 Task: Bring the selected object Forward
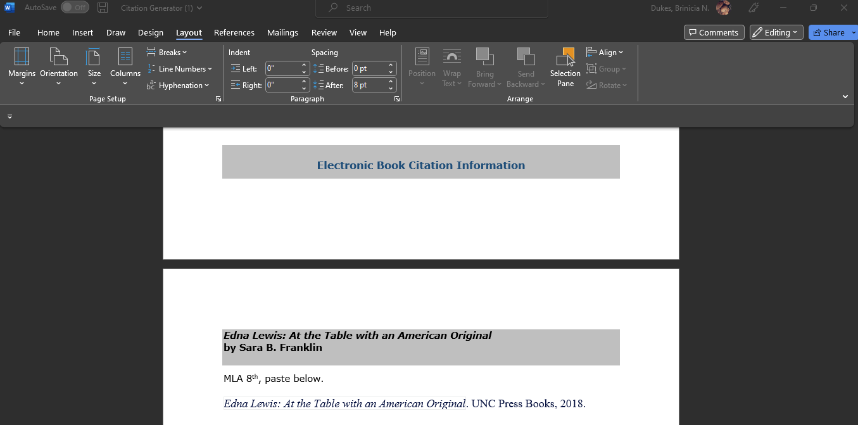(x=484, y=67)
